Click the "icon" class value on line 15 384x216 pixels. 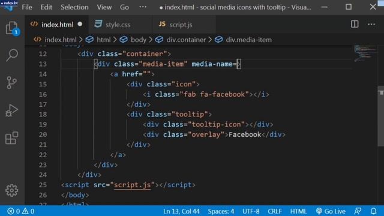tap(184, 84)
